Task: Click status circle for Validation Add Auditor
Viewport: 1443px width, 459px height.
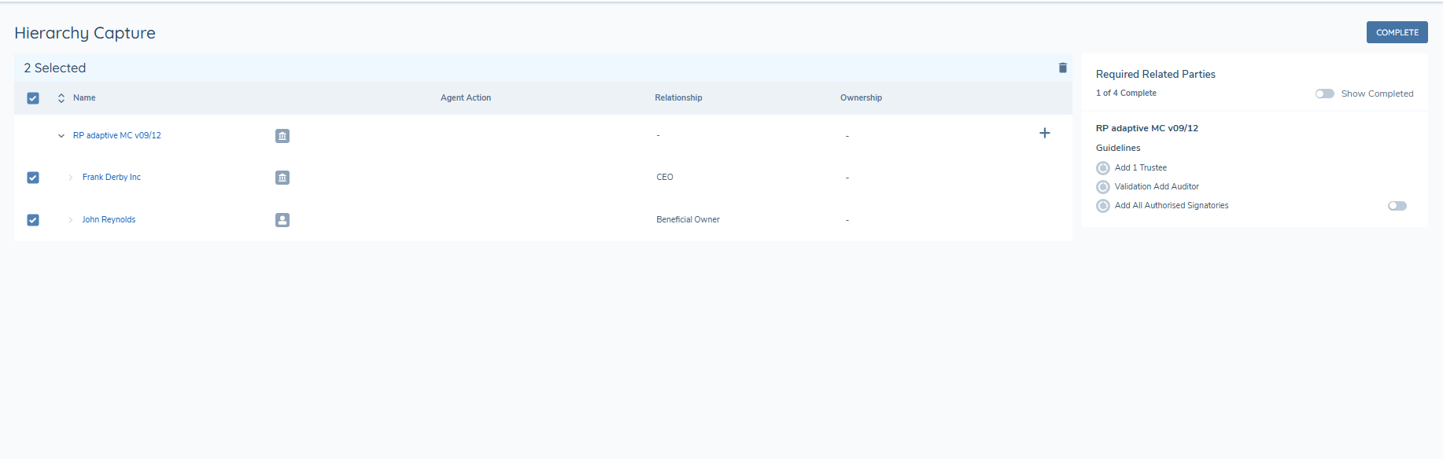Action: point(1103,187)
